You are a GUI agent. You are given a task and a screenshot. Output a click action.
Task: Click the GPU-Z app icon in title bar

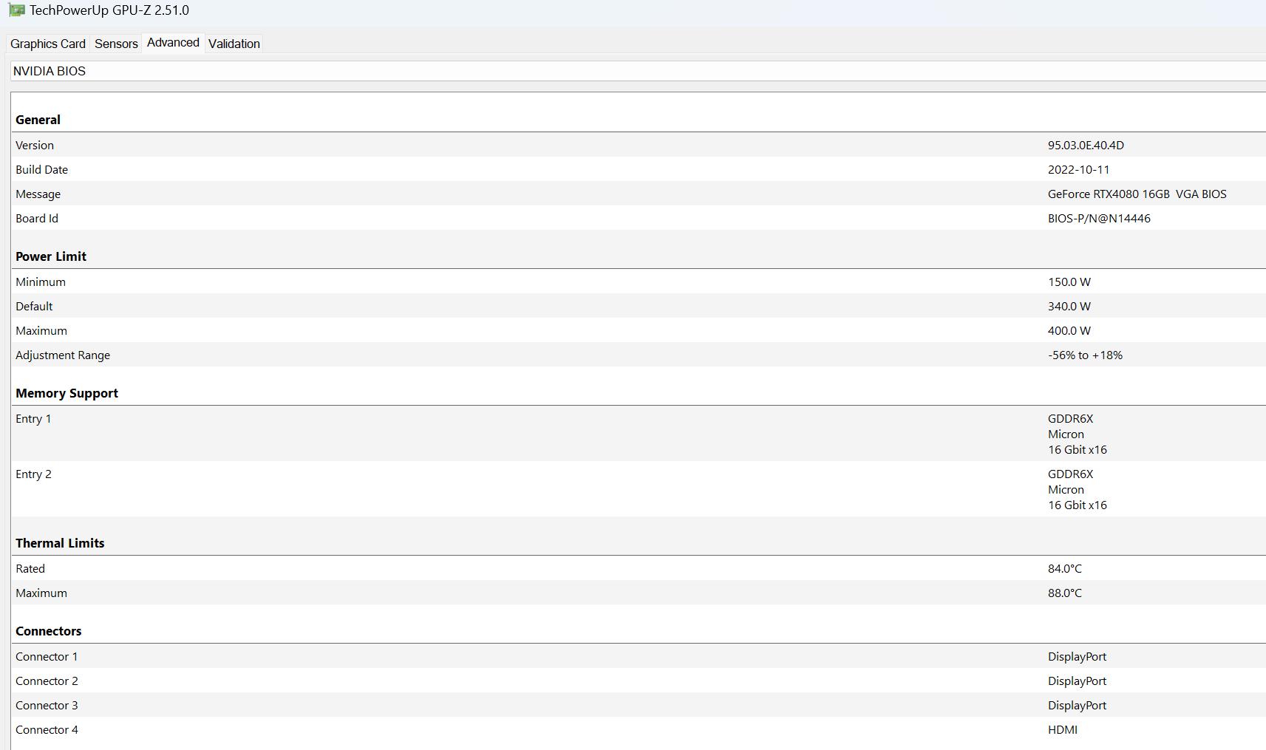(x=16, y=10)
